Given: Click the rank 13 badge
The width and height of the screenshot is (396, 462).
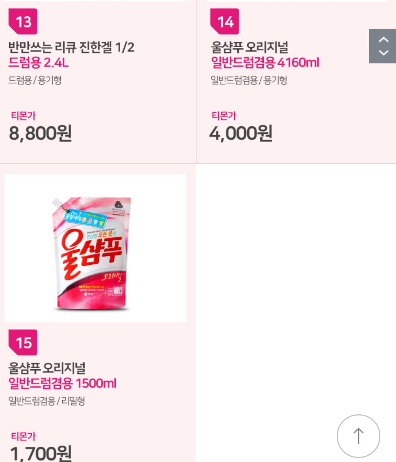Looking at the screenshot, I should click(x=23, y=22).
